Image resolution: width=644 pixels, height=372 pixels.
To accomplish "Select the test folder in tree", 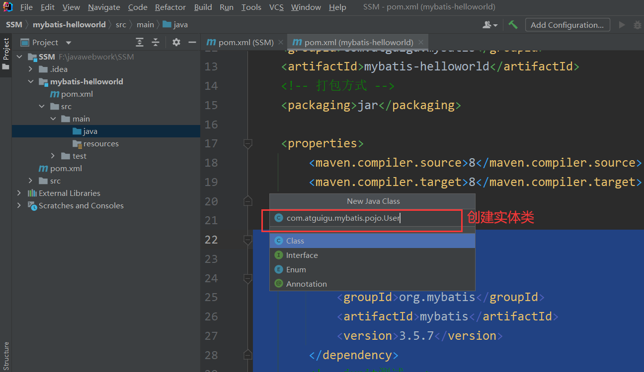I will pos(74,156).
